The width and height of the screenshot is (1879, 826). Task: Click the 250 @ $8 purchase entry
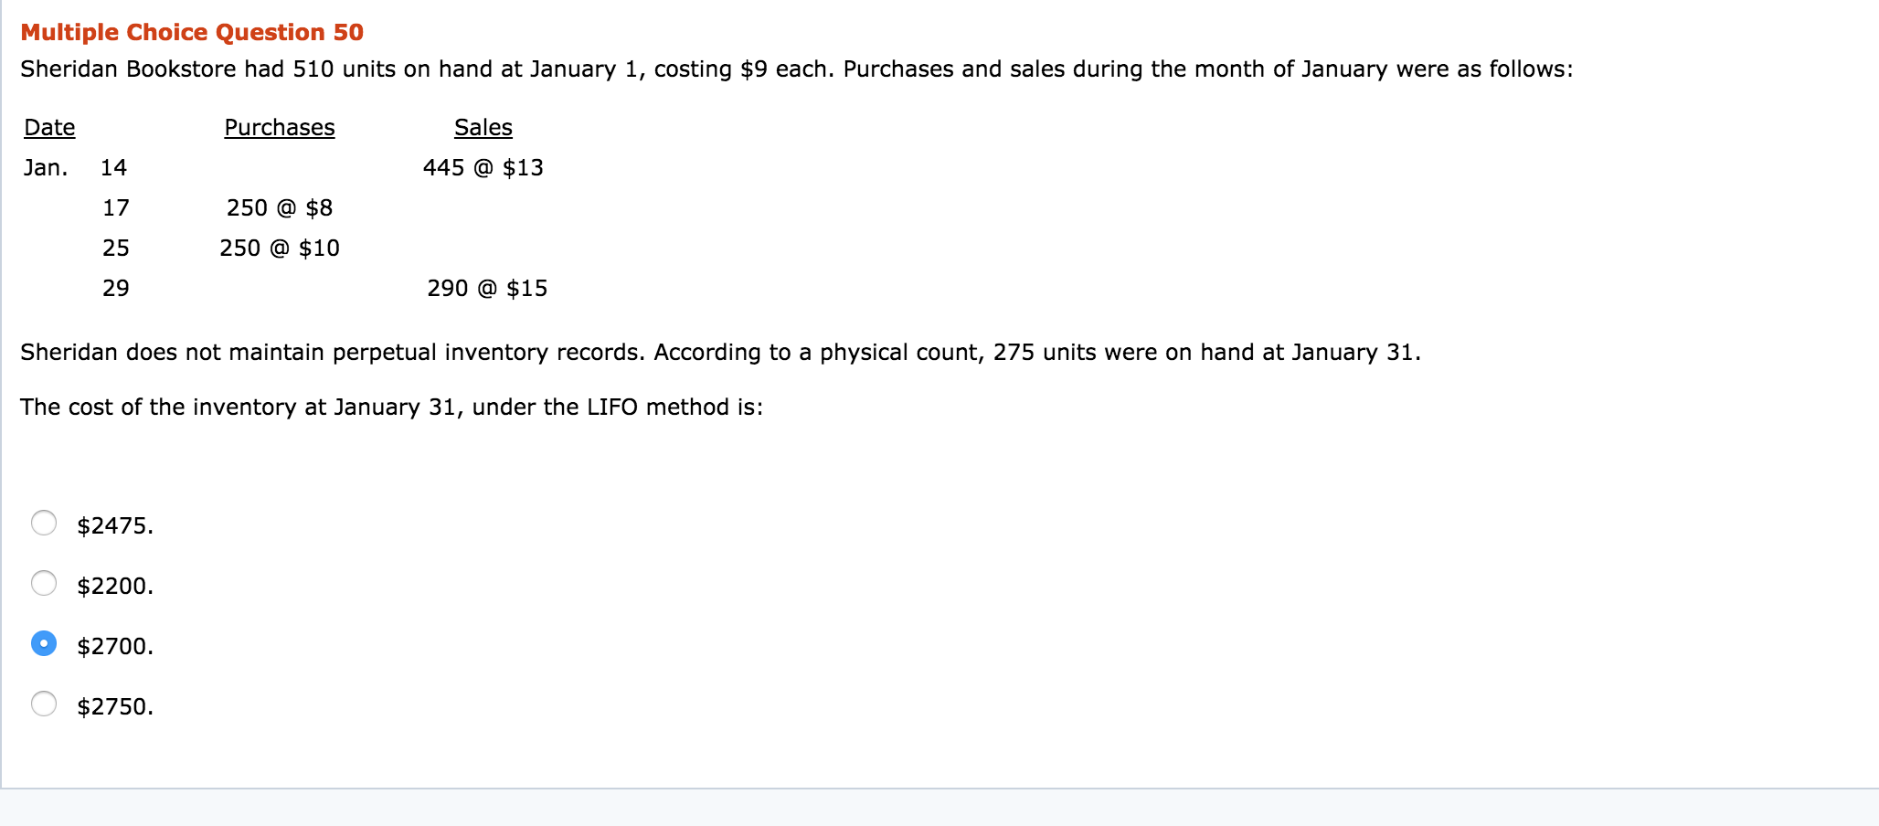coord(279,207)
